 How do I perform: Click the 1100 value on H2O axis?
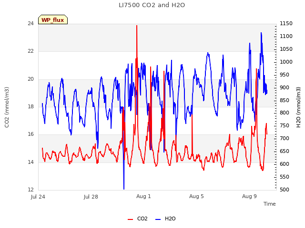[x=286, y=36]
